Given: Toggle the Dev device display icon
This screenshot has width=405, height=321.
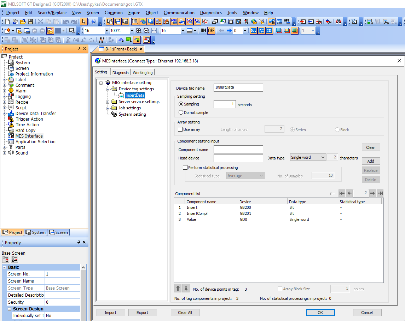Looking at the screenshot, I should tap(254, 31).
